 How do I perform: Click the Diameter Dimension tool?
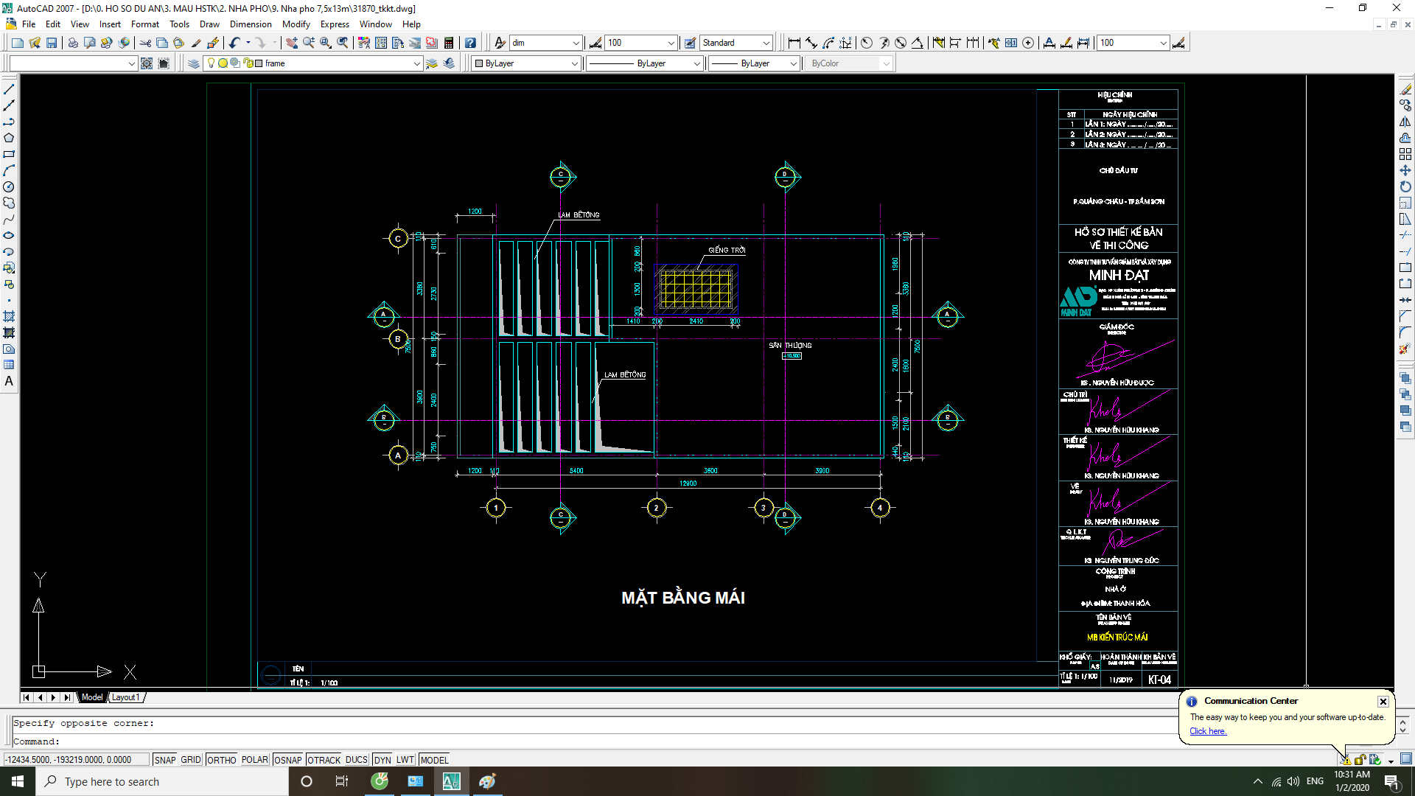pyautogui.click(x=901, y=43)
